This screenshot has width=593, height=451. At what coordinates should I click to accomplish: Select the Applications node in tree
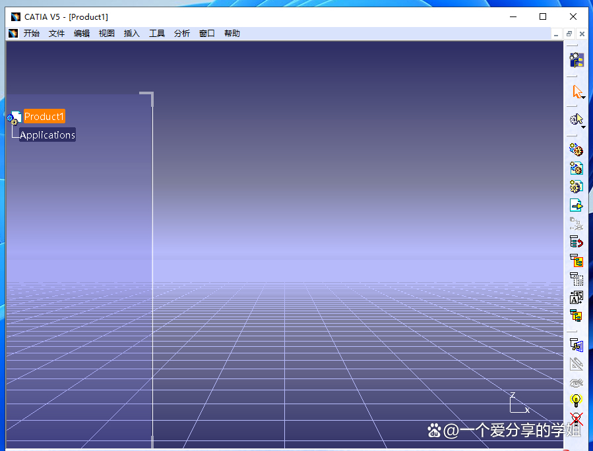pos(47,135)
